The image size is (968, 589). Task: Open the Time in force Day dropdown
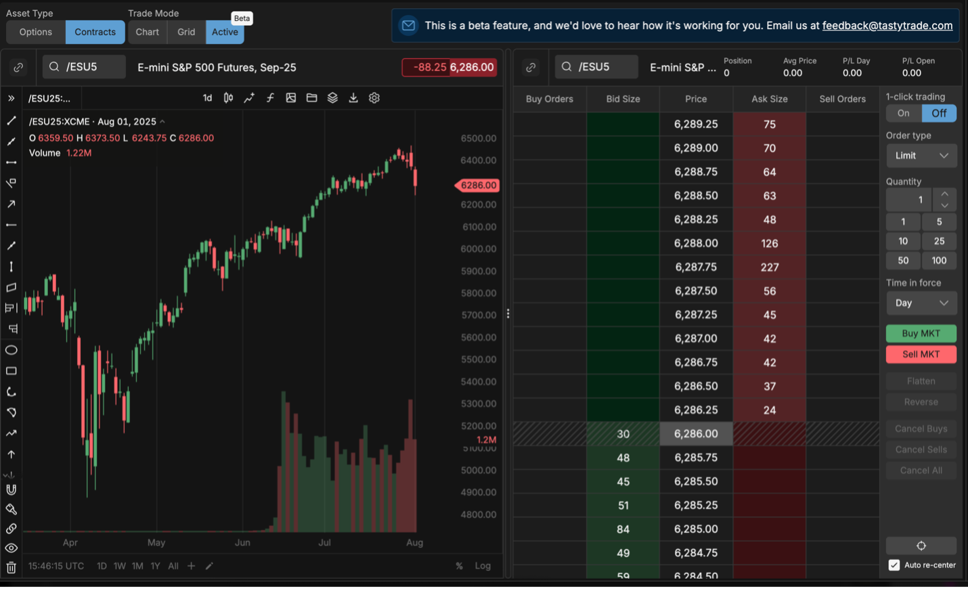click(921, 303)
